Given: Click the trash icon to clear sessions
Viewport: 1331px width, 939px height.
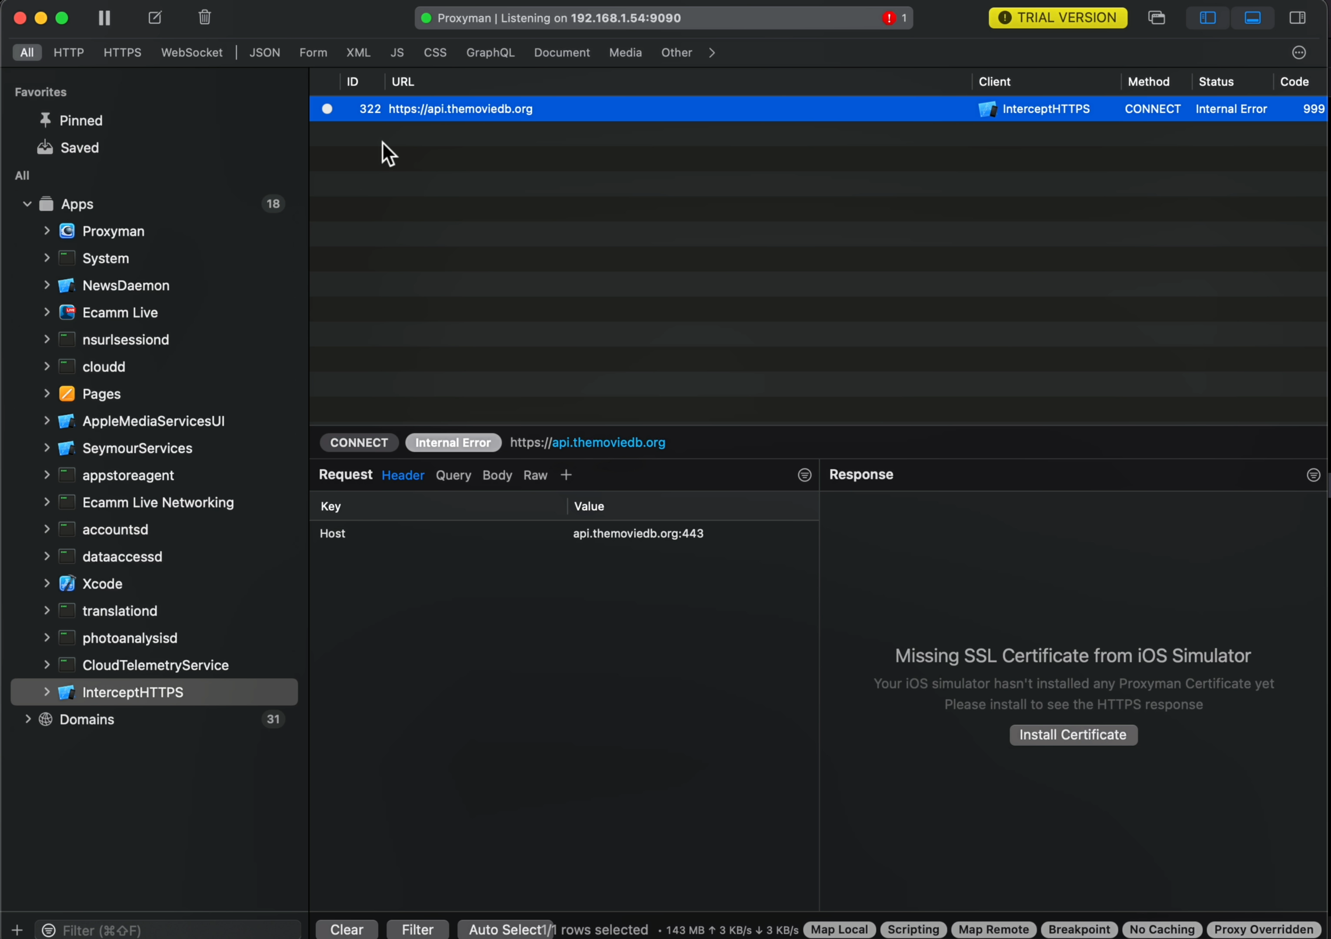Looking at the screenshot, I should pos(204,18).
